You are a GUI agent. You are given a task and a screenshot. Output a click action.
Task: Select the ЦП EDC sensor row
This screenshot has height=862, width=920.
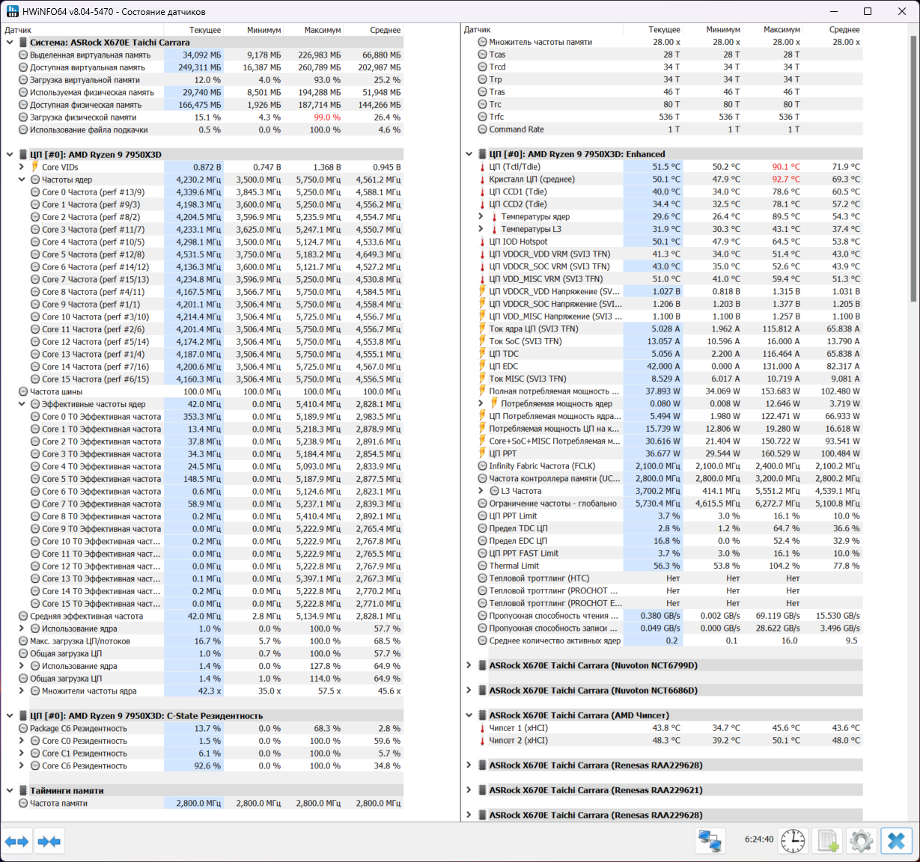pos(662,367)
